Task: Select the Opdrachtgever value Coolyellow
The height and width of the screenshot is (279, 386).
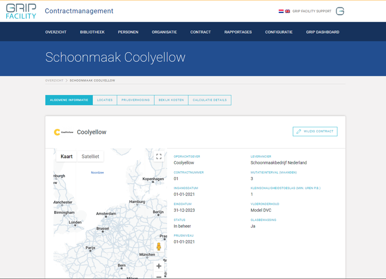Action: click(x=184, y=163)
